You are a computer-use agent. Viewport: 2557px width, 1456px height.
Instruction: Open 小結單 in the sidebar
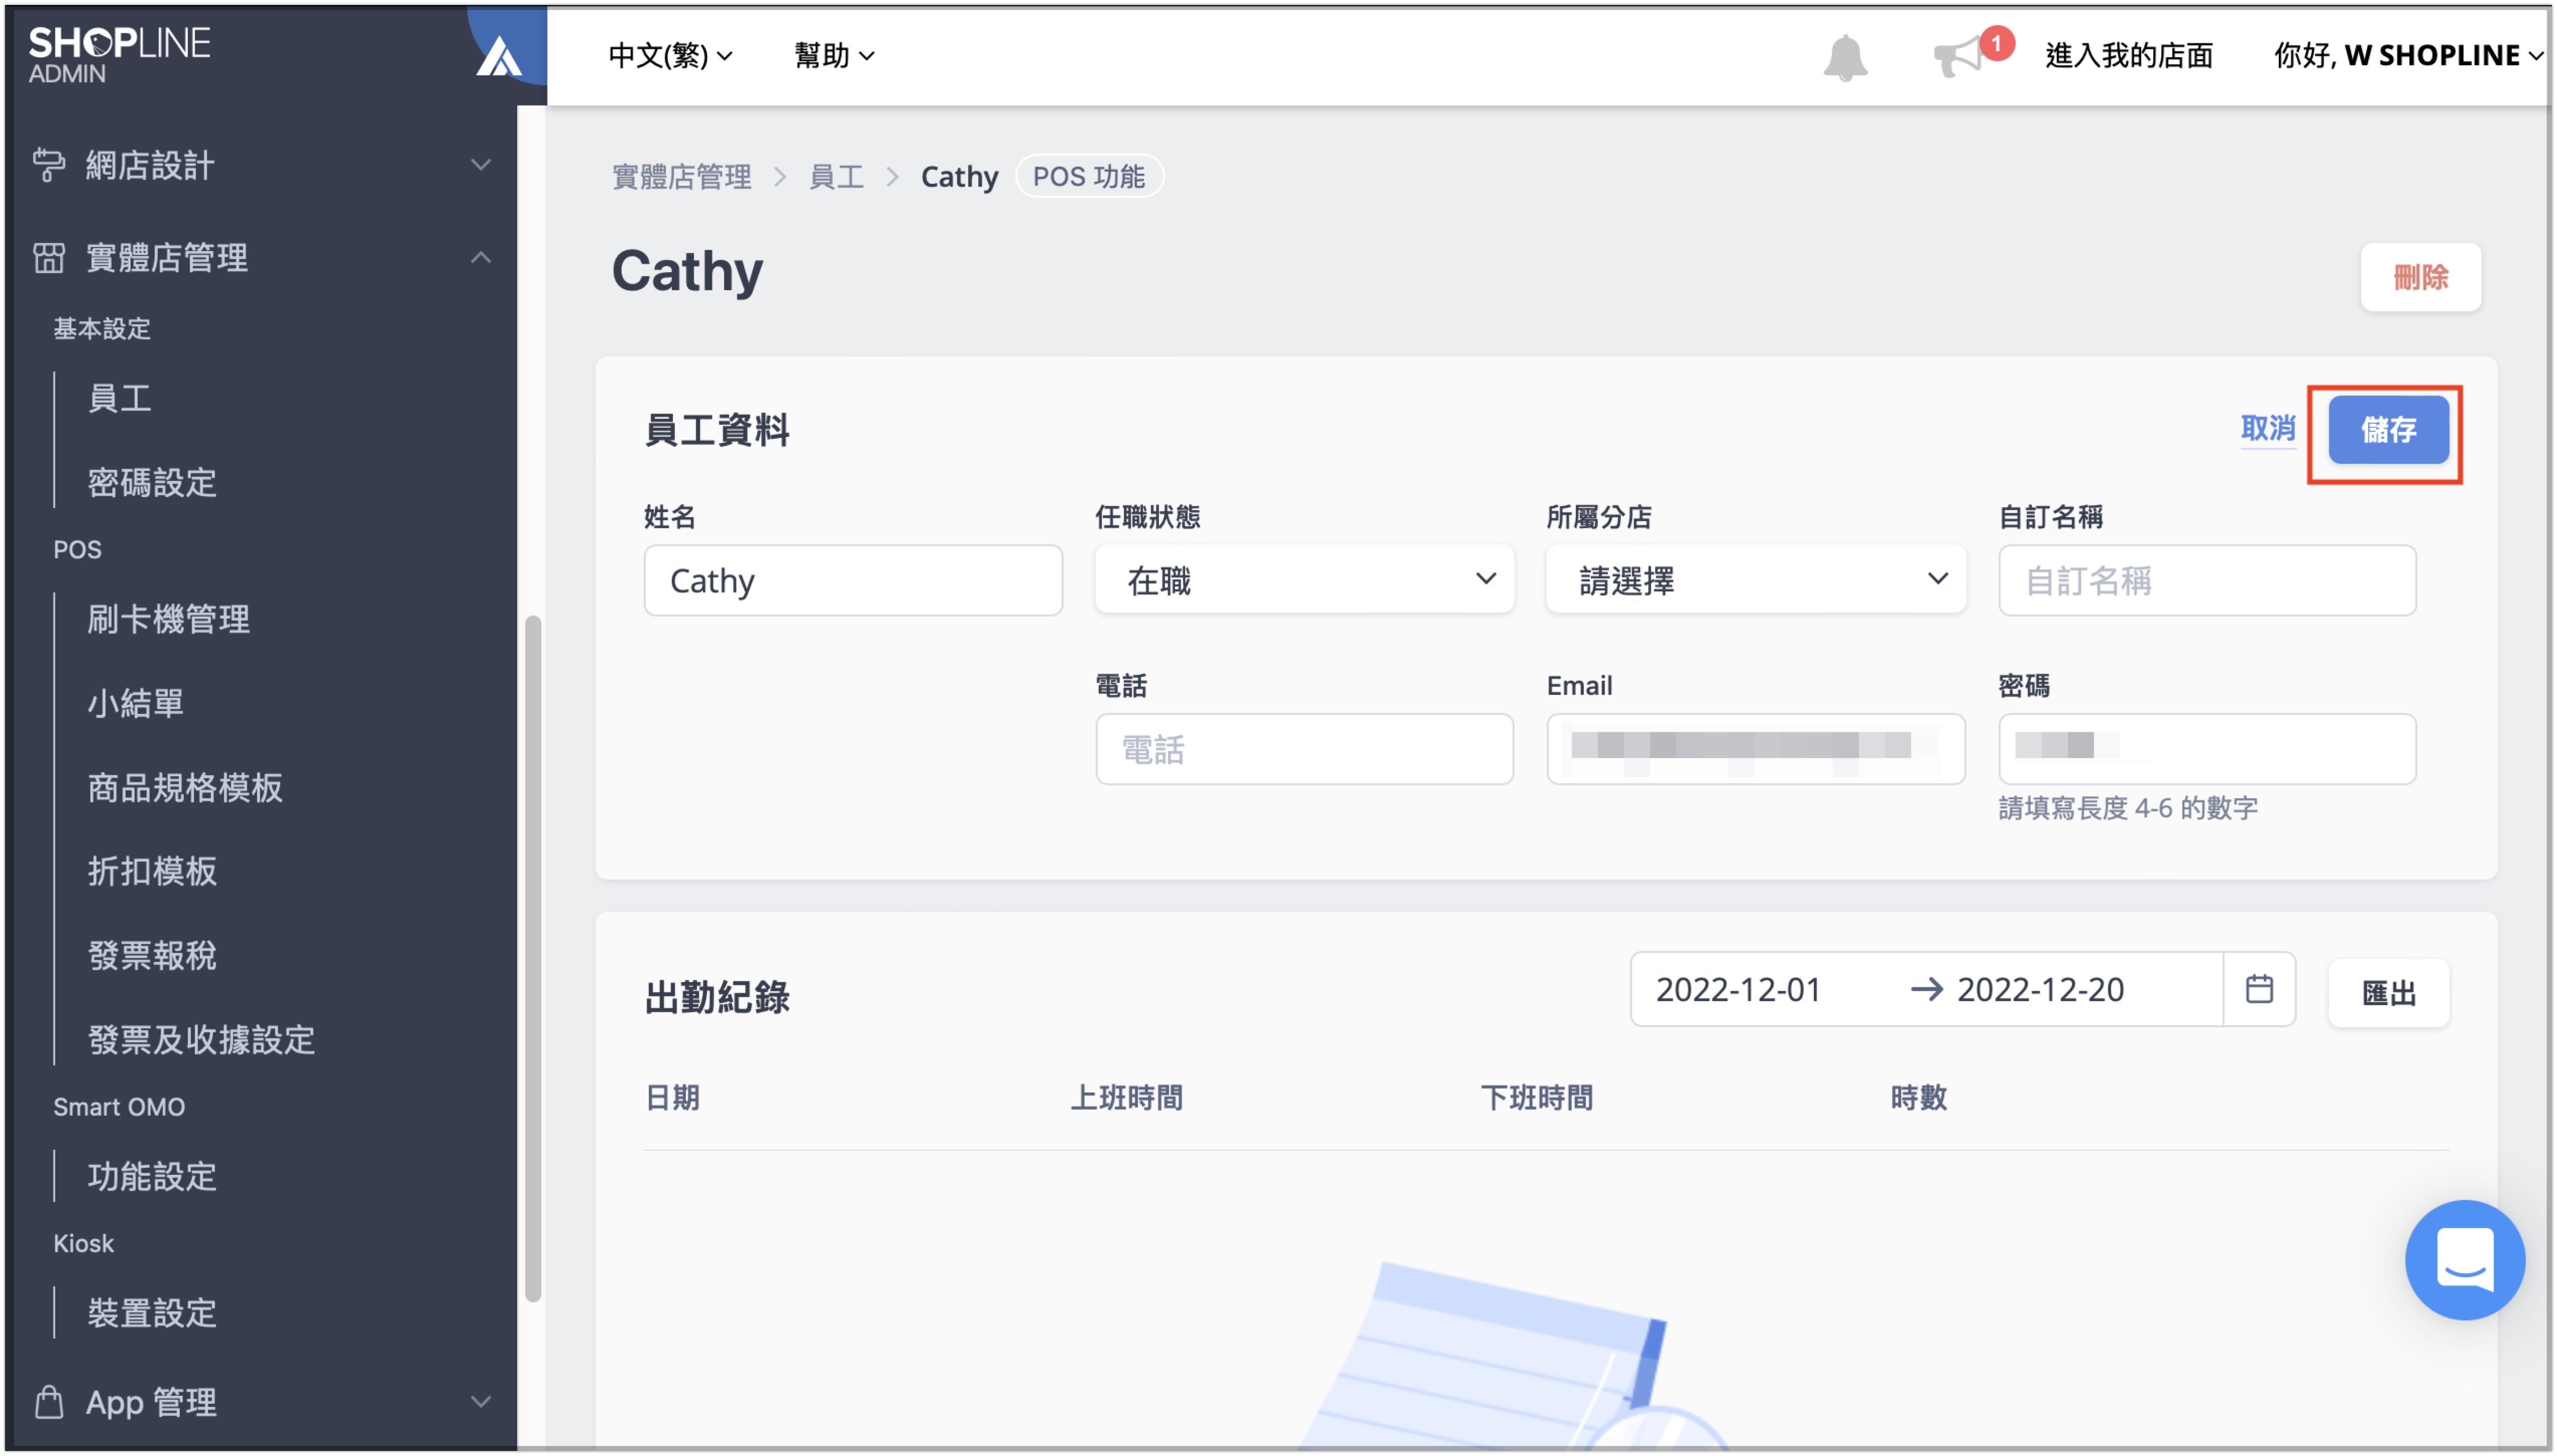(x=135, y=703)
